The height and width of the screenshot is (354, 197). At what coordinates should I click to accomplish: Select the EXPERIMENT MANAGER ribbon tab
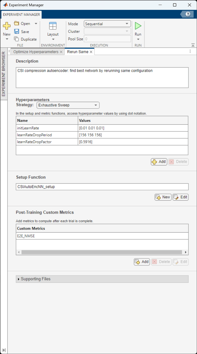[22, 14]
